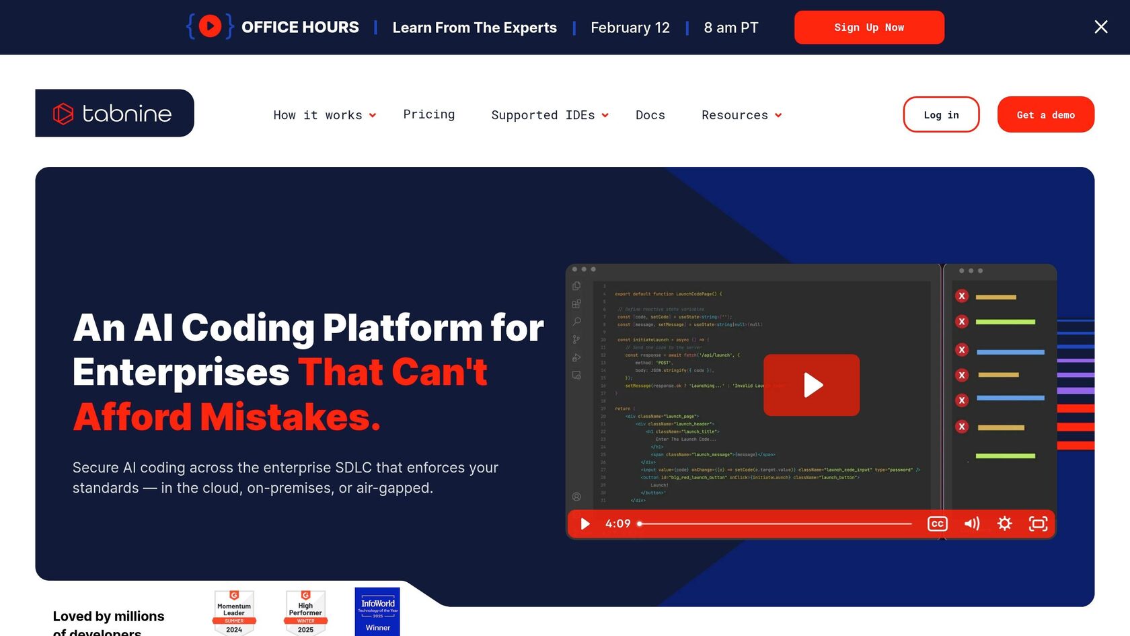1130x636 pixels.
Task: Expand the How it works menu
Action: [x=325, y=115]
